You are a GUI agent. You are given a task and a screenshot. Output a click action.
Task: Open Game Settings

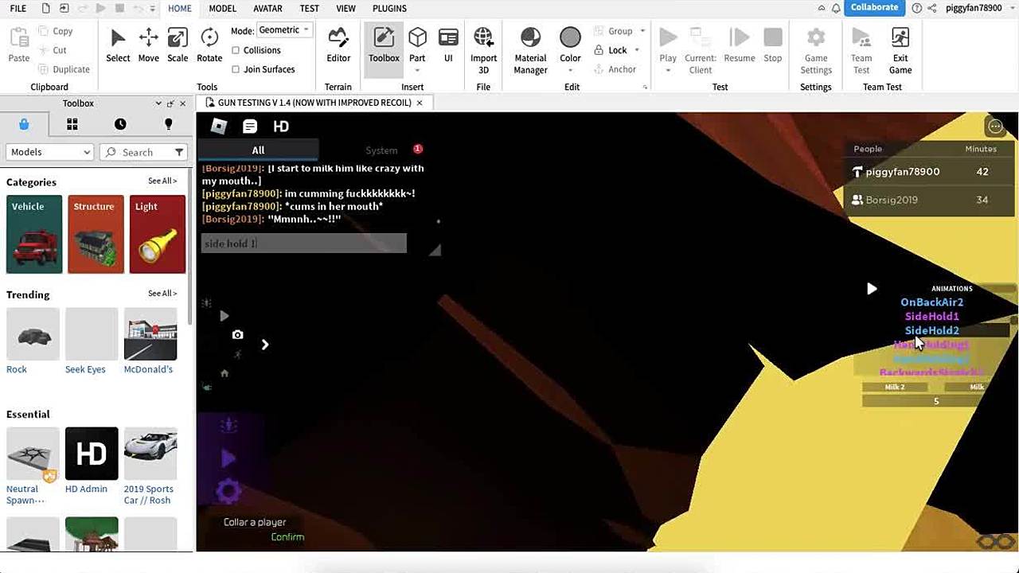coord(815,45)
